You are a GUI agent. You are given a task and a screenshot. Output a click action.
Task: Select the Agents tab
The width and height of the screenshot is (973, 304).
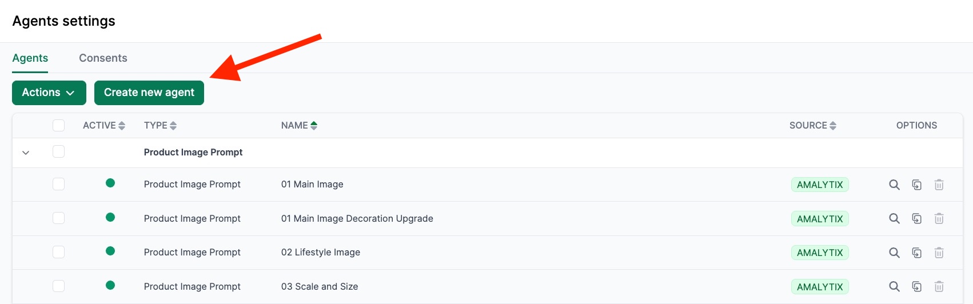click(30, 58)
